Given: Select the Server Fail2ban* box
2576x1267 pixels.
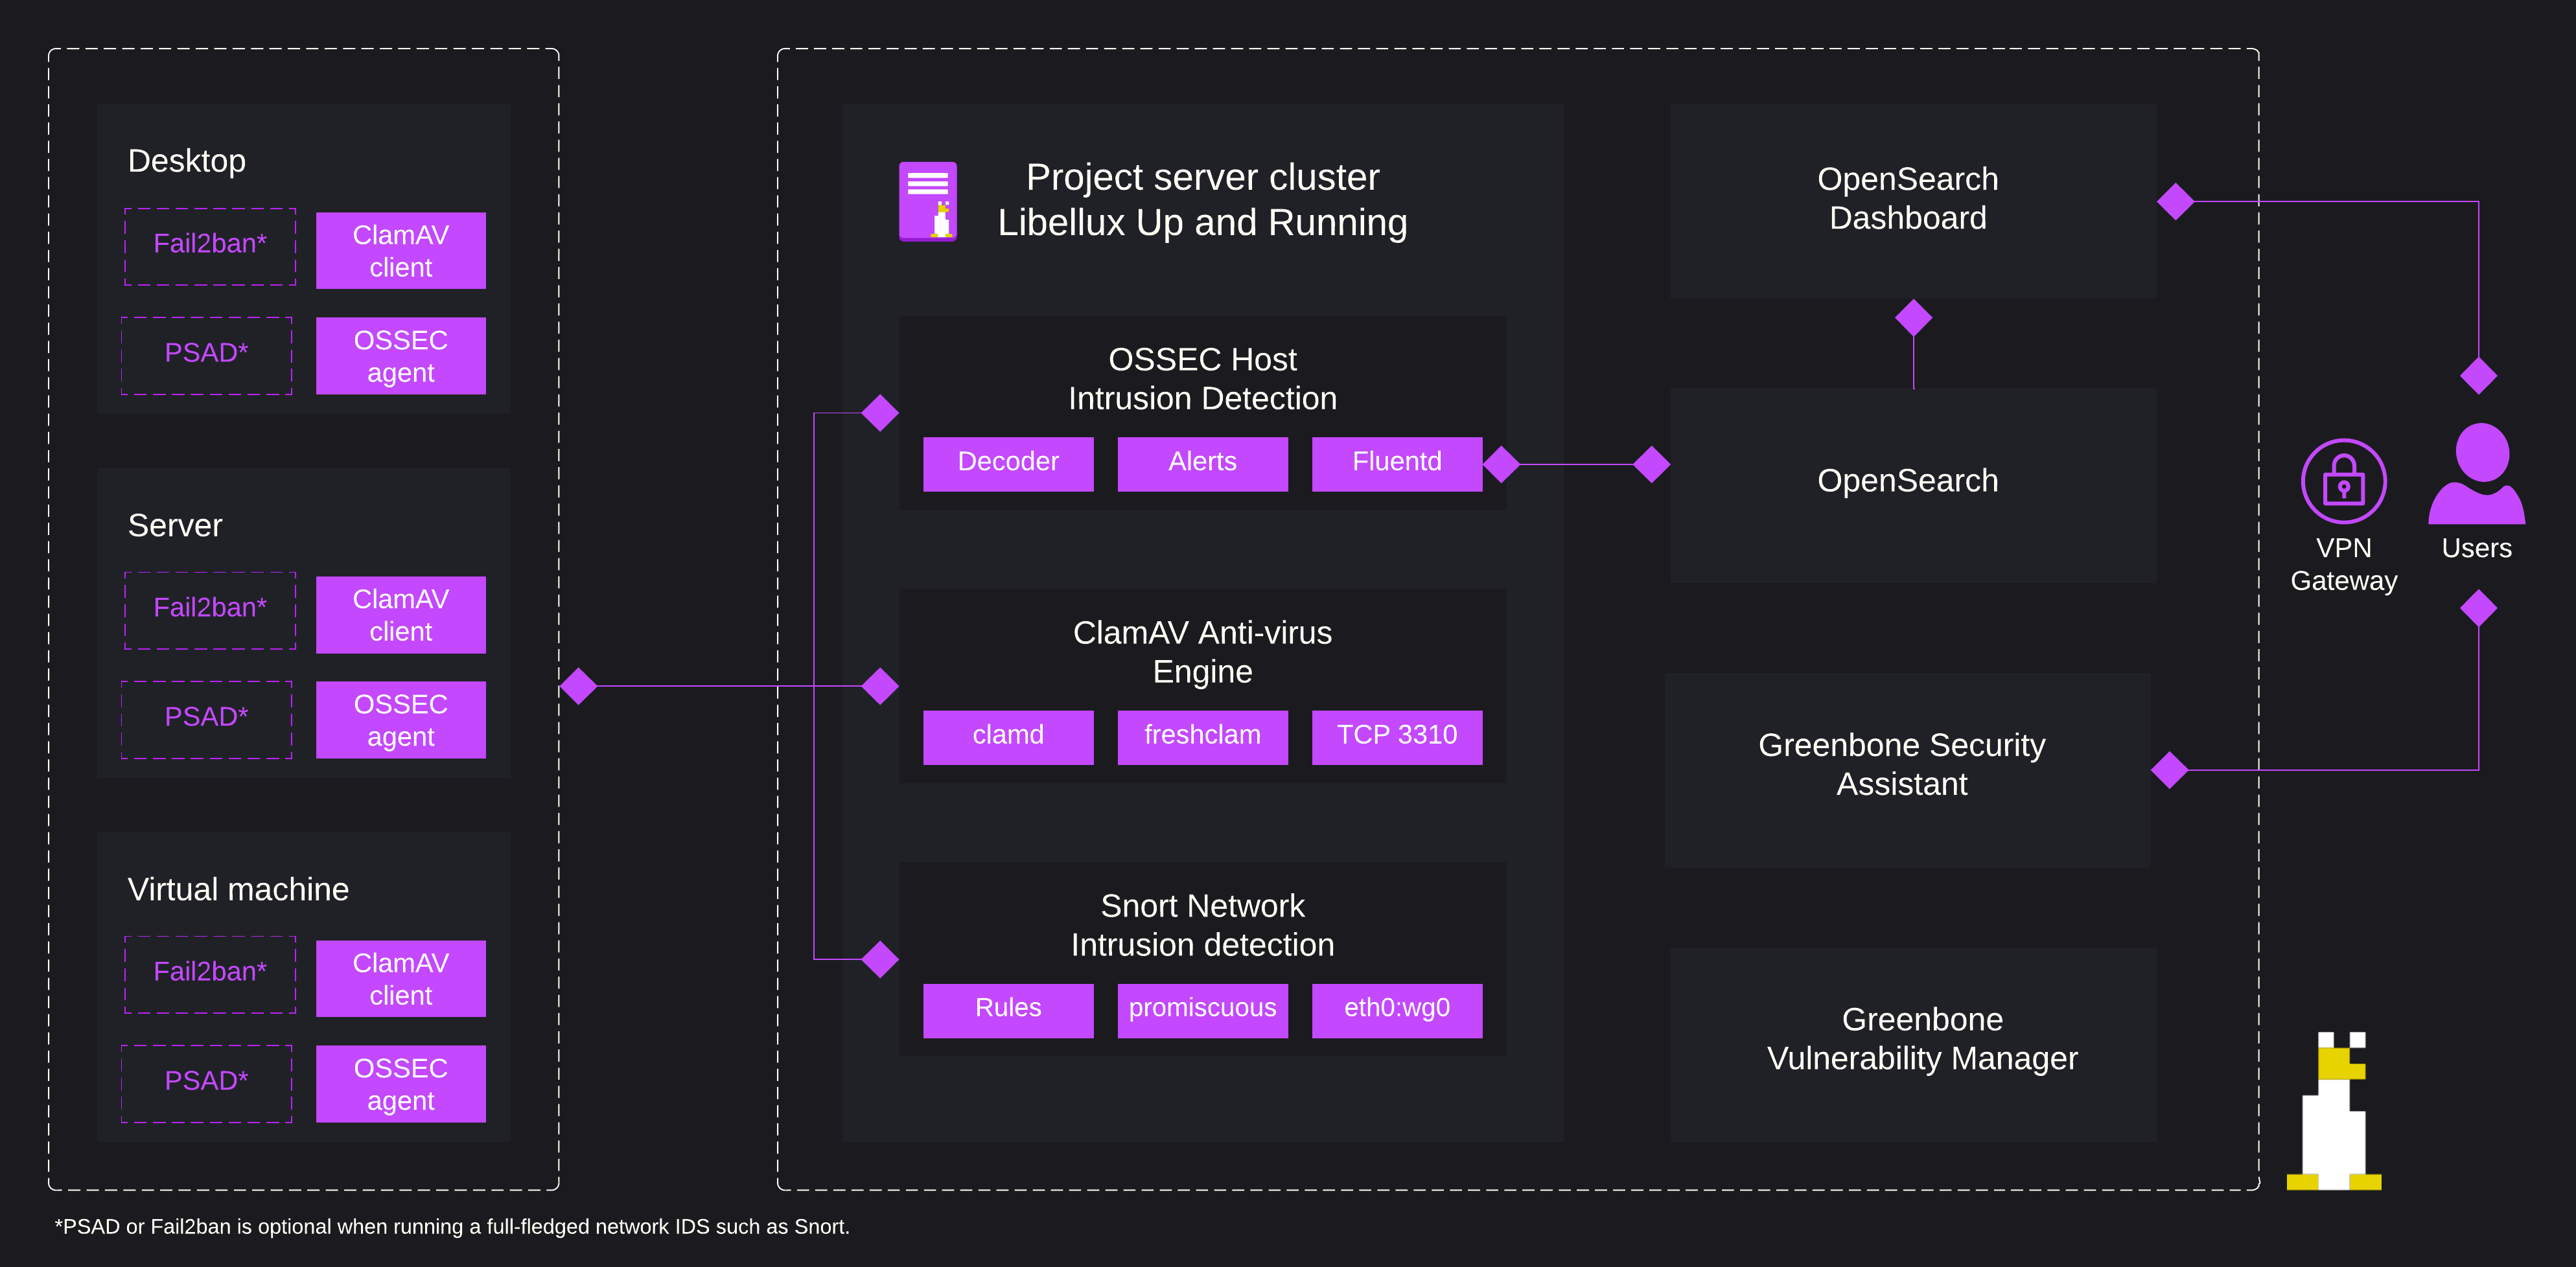Looking at the screenshot, I should [210, 610].
